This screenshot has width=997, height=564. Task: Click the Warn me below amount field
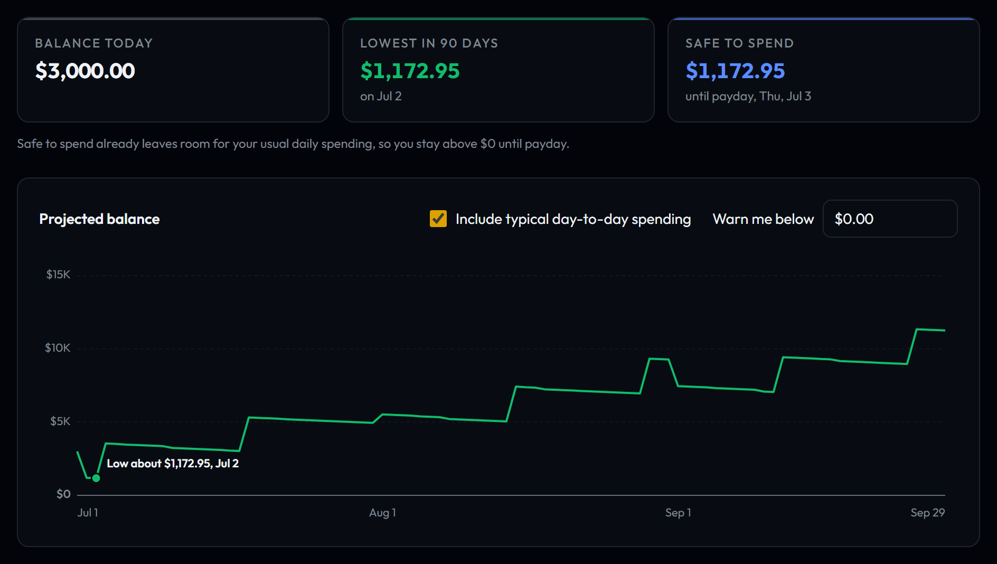(890, 219)
